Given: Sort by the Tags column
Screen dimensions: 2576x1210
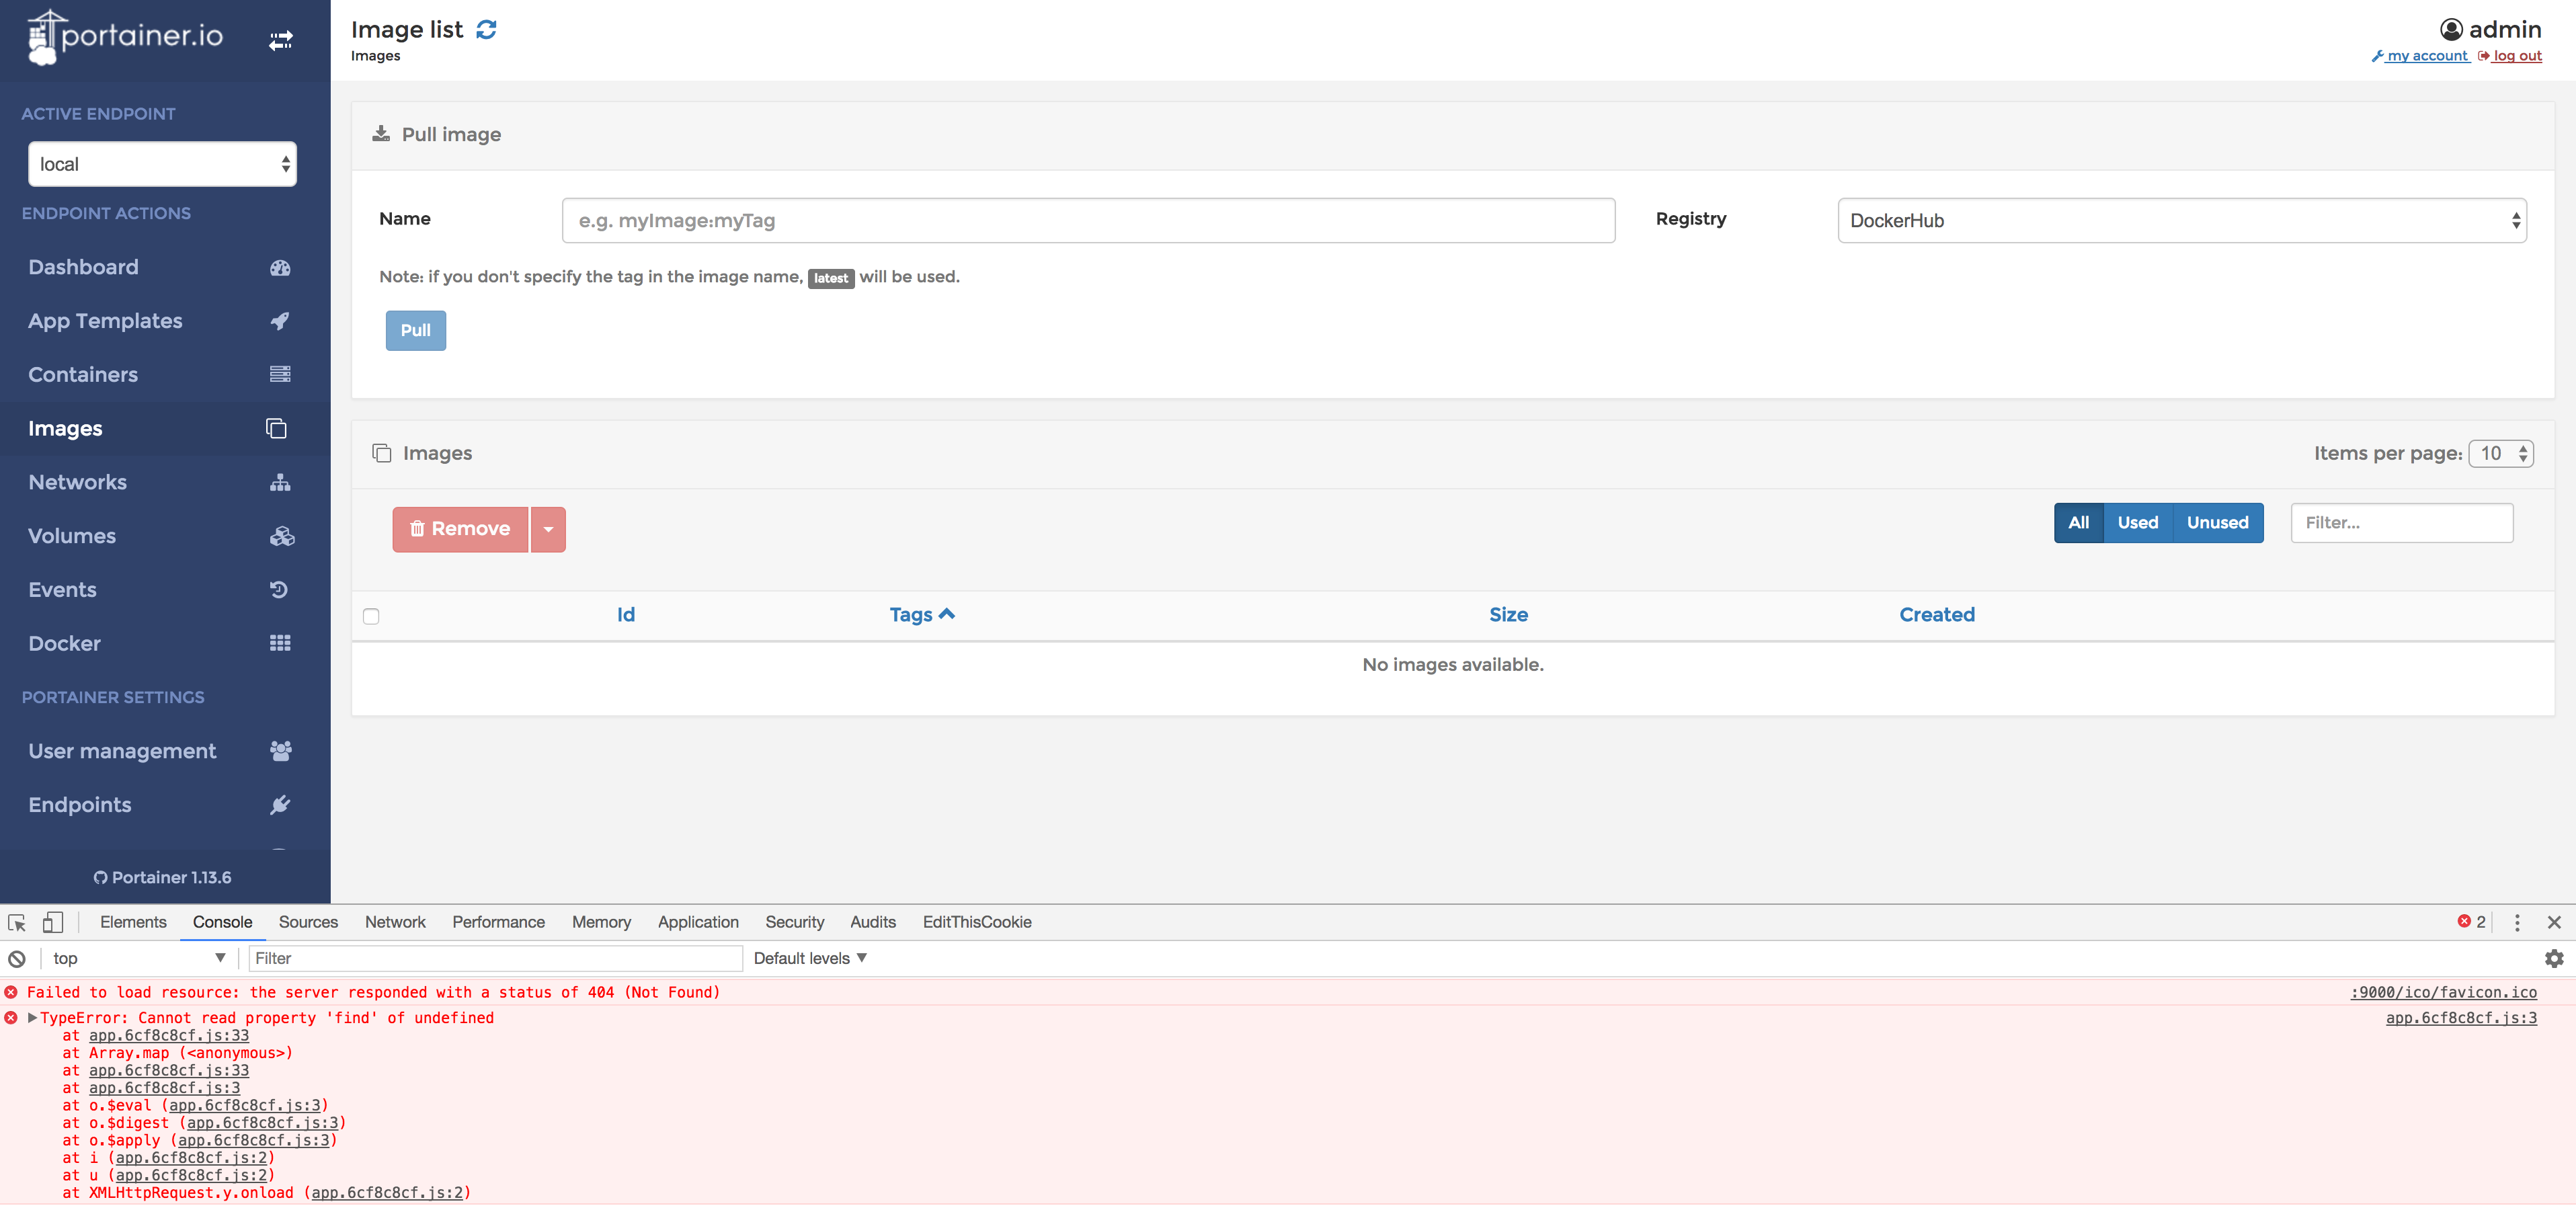Looking at the screenshot, I should [x=922, y=615].
